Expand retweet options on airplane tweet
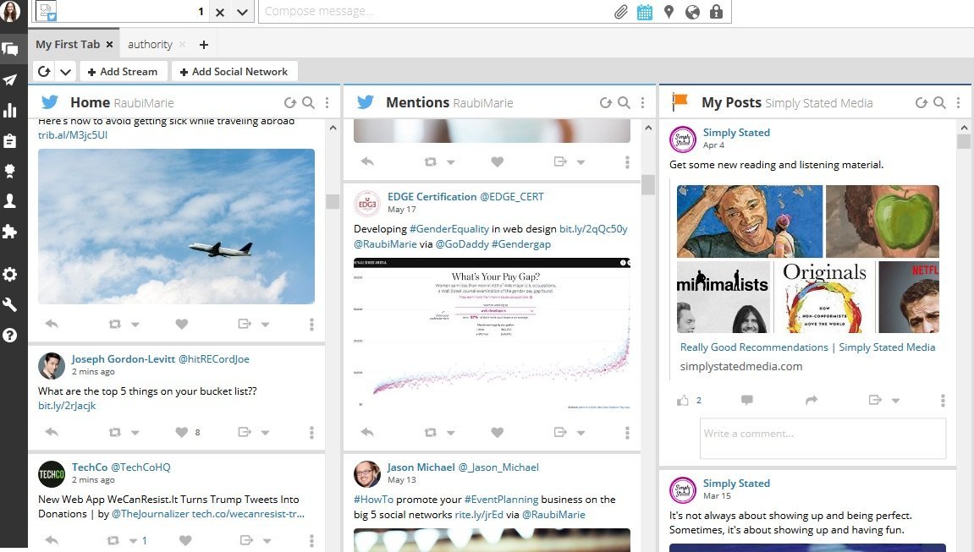The width and height of the screenshot is (974, 552). (x=135, y=325)
